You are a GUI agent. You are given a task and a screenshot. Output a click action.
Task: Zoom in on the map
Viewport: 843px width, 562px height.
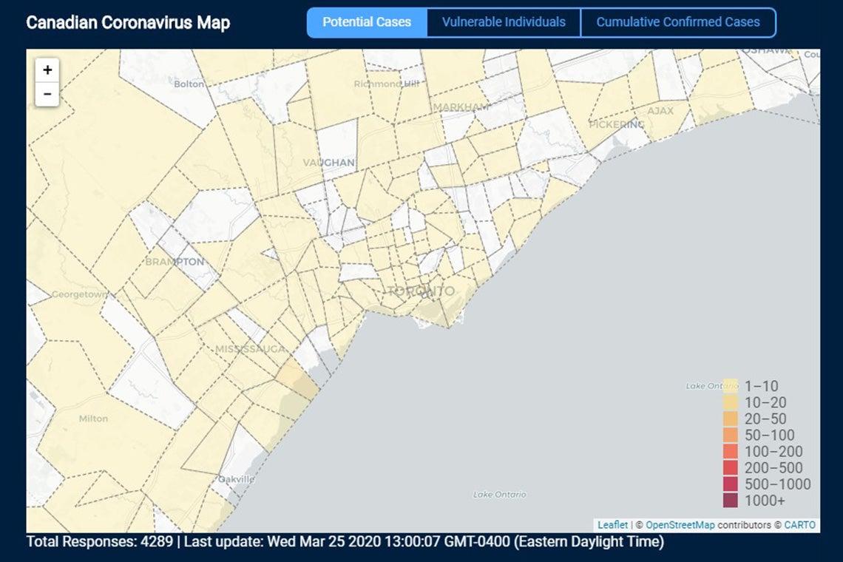(47, 70)
